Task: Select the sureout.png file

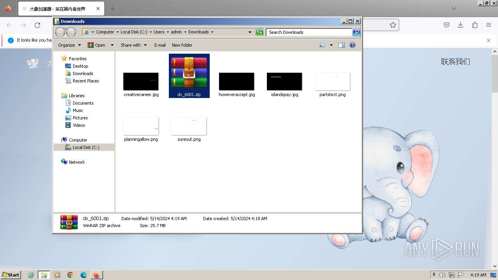Action: click(189, 129)
